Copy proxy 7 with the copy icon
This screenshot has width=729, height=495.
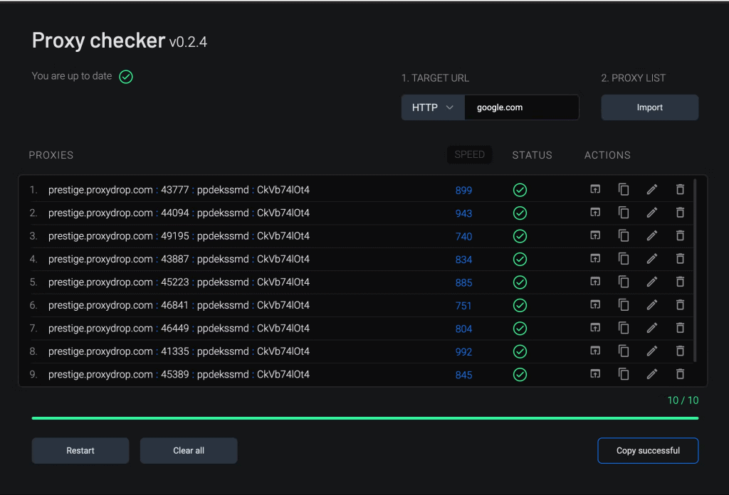pyautogui.click(x=624, y=328)
